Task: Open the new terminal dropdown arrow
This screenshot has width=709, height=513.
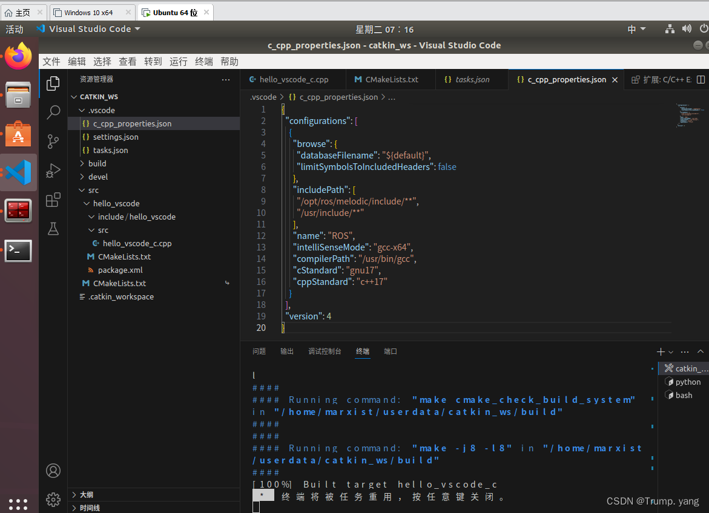Action: 671,352
